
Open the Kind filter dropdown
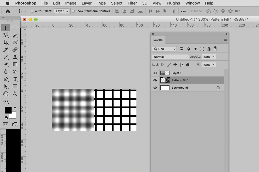point(164,49)
